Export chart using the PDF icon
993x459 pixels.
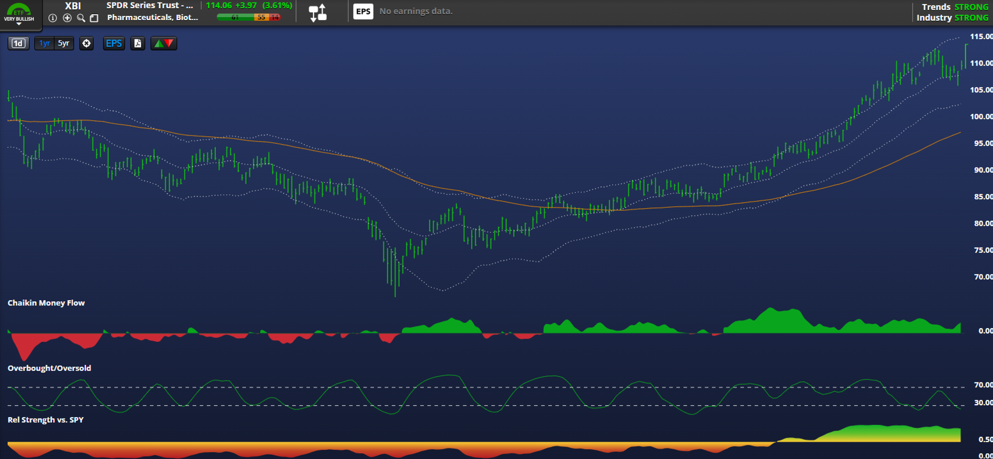[x=138, y=43]
